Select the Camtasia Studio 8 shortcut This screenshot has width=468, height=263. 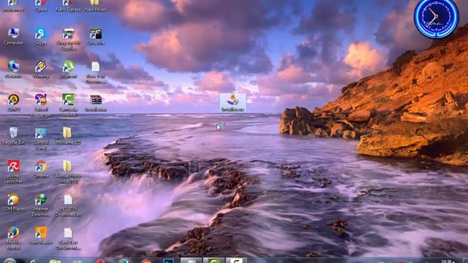point(68,105)
